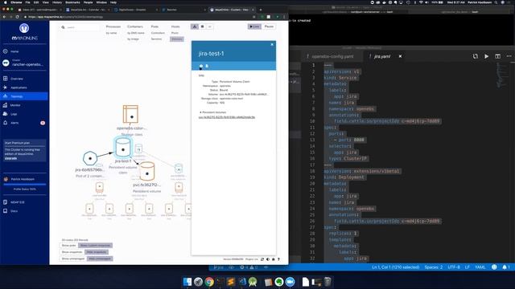Screen dimensions: 515x289
Task: Reload the page in Chrome
Action: point(17,17)
